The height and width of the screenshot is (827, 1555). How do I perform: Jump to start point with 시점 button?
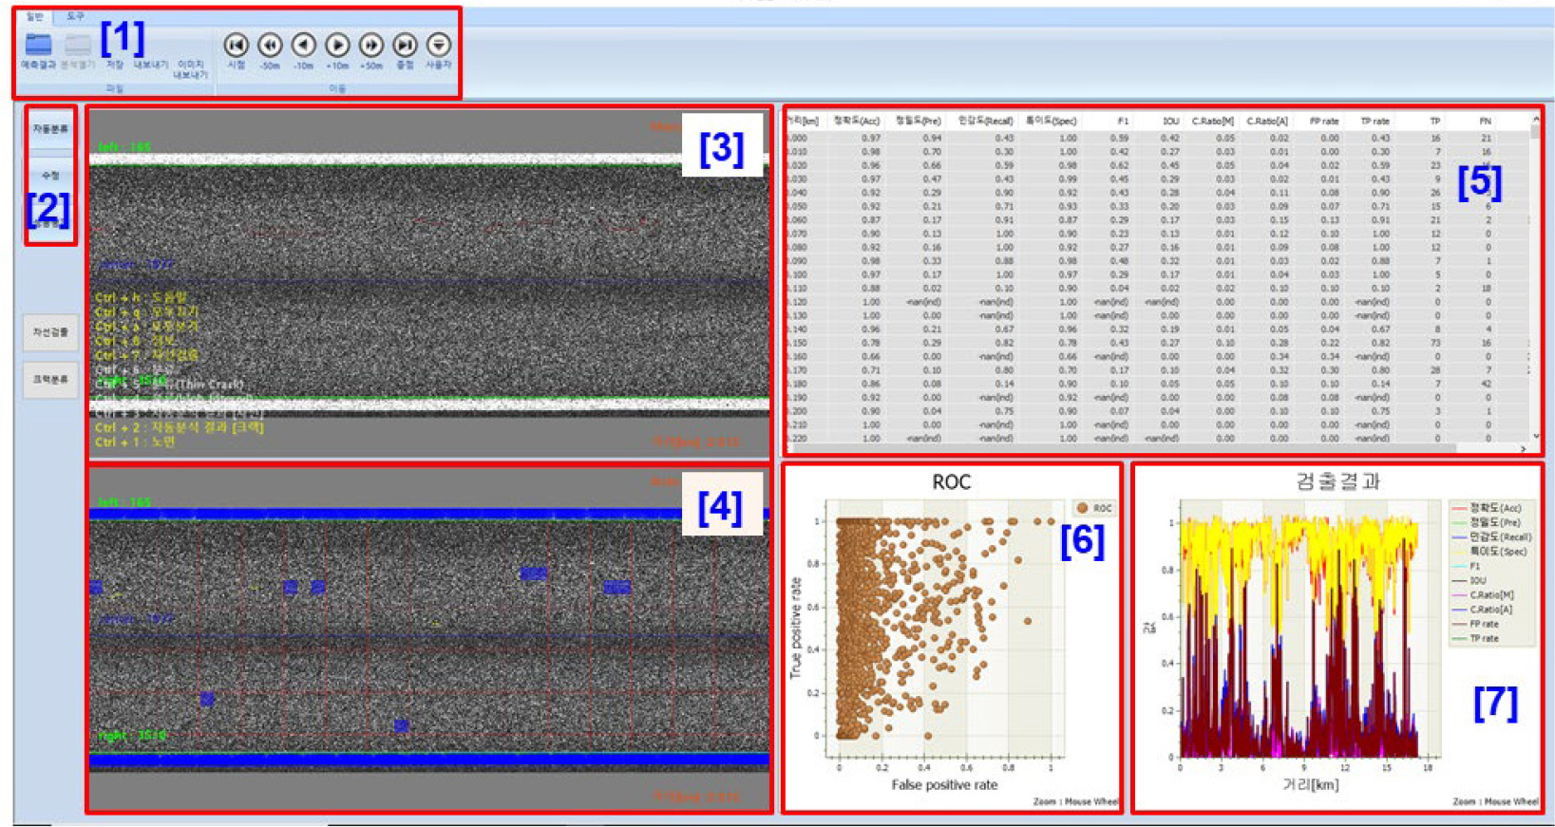pyautogui.click(x=236, y=46)
